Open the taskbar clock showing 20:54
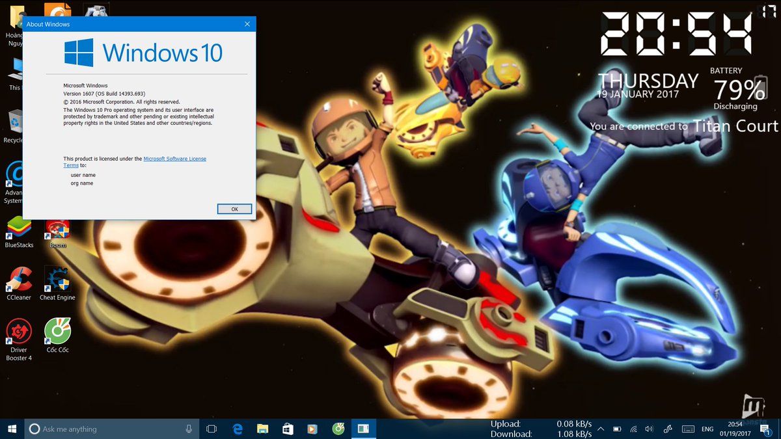Viewport: 781px width, 439px height. 735,429
